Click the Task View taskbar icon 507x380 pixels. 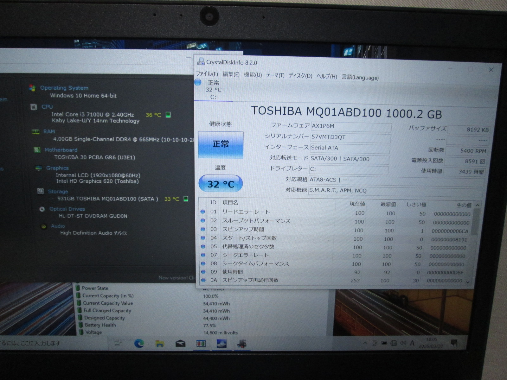118,343
